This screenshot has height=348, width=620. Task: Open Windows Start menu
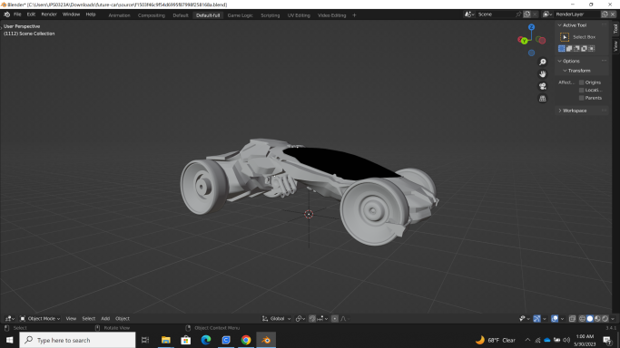click(x=9, y=340)
